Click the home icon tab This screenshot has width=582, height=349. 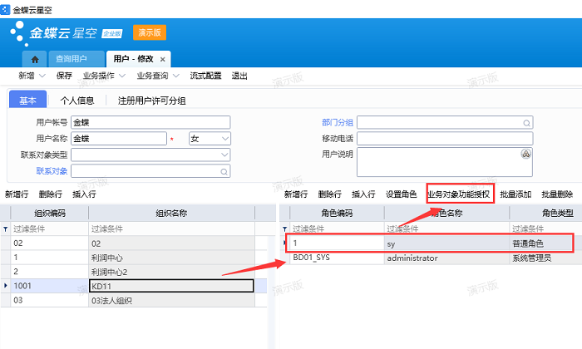(34, 59)
